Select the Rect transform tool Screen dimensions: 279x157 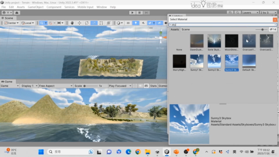click(x=101, y=23)
